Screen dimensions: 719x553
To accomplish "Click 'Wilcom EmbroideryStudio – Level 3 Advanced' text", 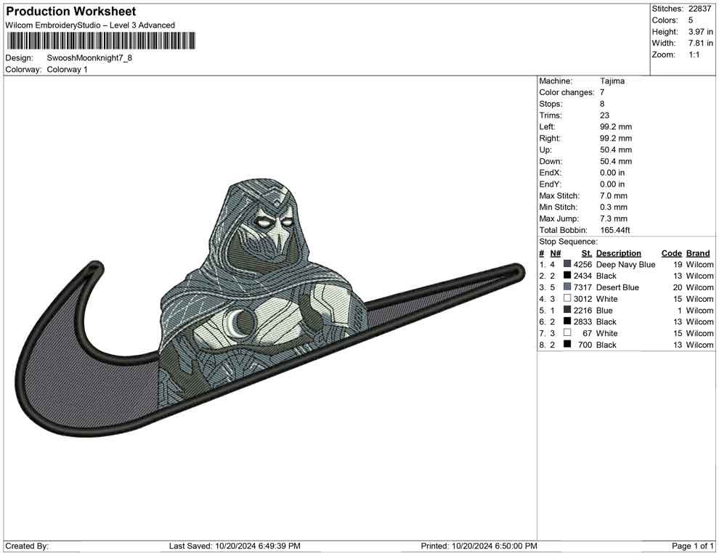I will 90,25.
